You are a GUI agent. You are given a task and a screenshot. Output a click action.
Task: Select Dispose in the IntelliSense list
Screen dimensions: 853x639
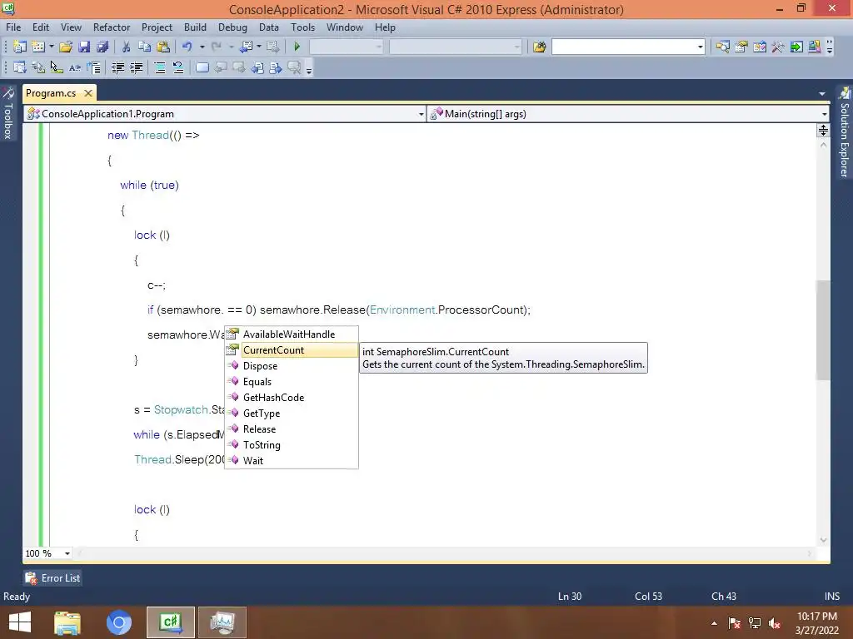pyautogui.click(x=292, y=366)
